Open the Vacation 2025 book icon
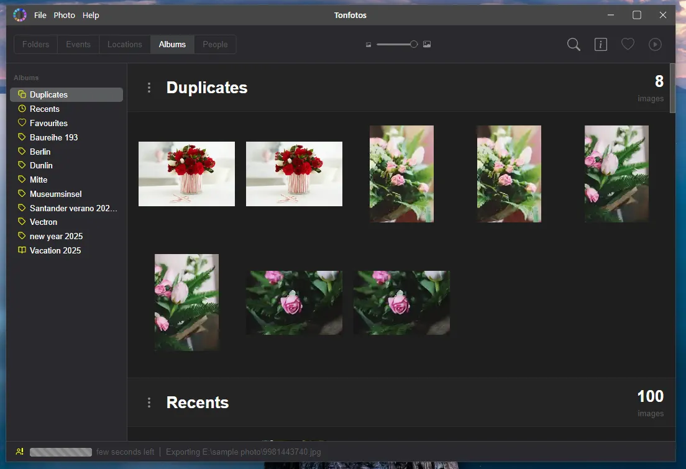Image resolution: width=686 pixels, height=469 pixels. 22,250
